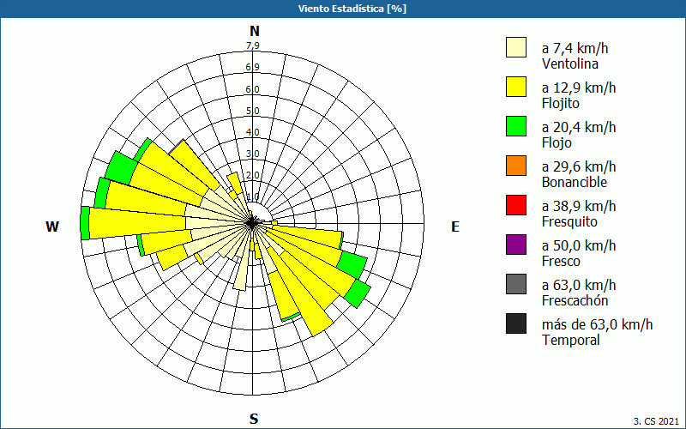Click the 'Bonancible' legend label
Screen dimensions: 686x429
tap(575, 182)
